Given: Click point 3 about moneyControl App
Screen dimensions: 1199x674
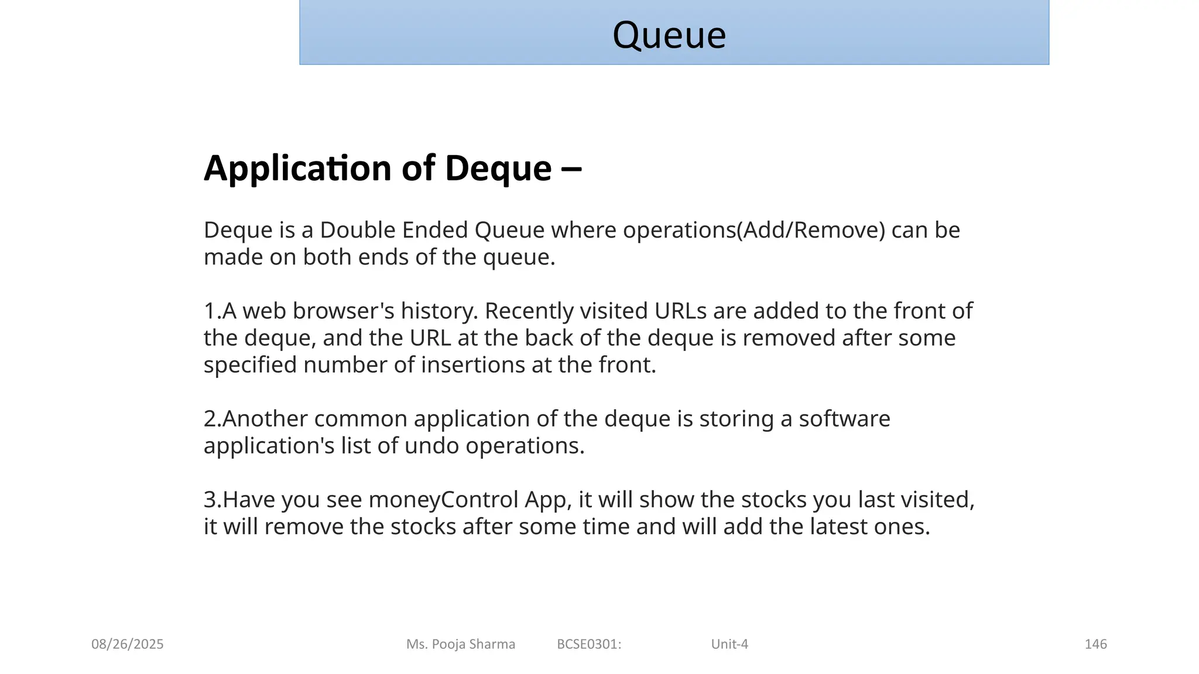Looking at the screenshot, I should tap(589, 513).
